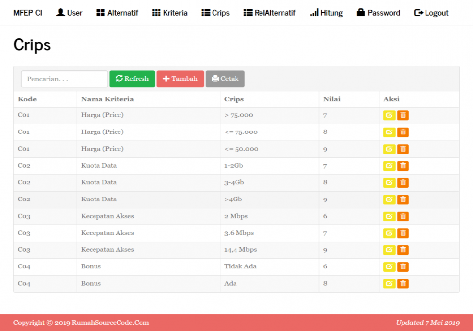Focus the Pencarian search field
Screen dimensions: 473x331
[x=64, y=79]
